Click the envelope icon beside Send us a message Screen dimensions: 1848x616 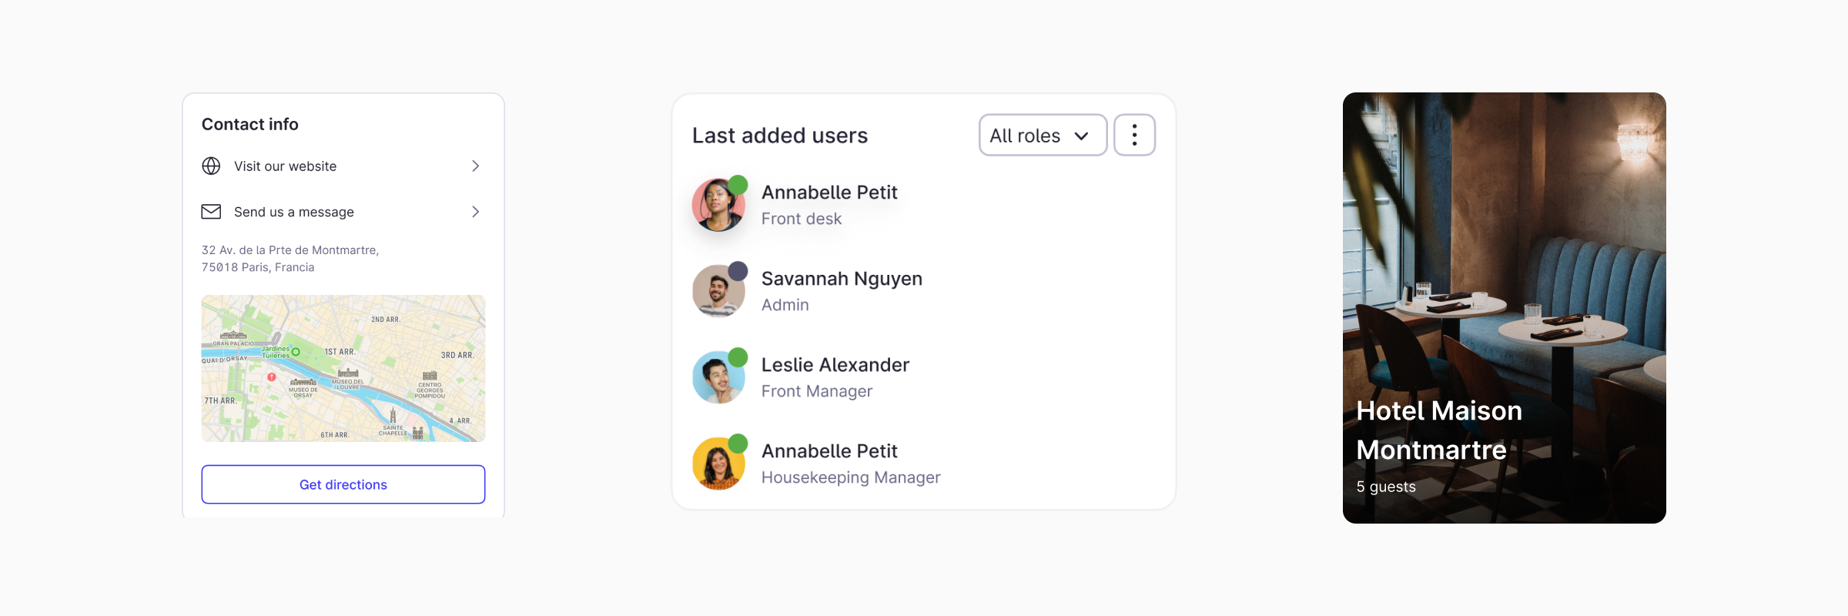(x=211, y=212)
